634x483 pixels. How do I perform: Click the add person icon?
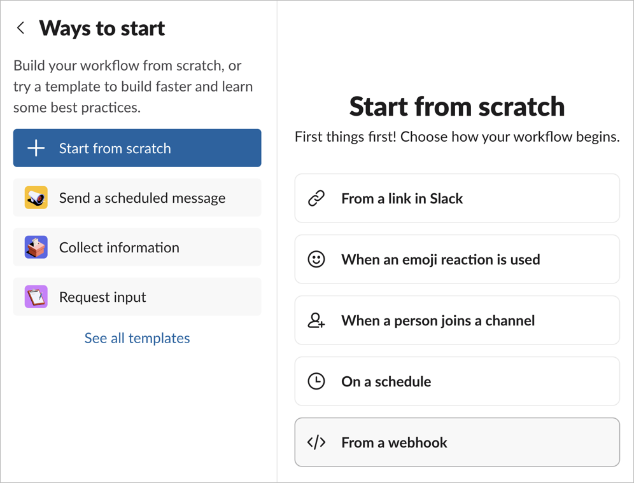pos(316,320)
